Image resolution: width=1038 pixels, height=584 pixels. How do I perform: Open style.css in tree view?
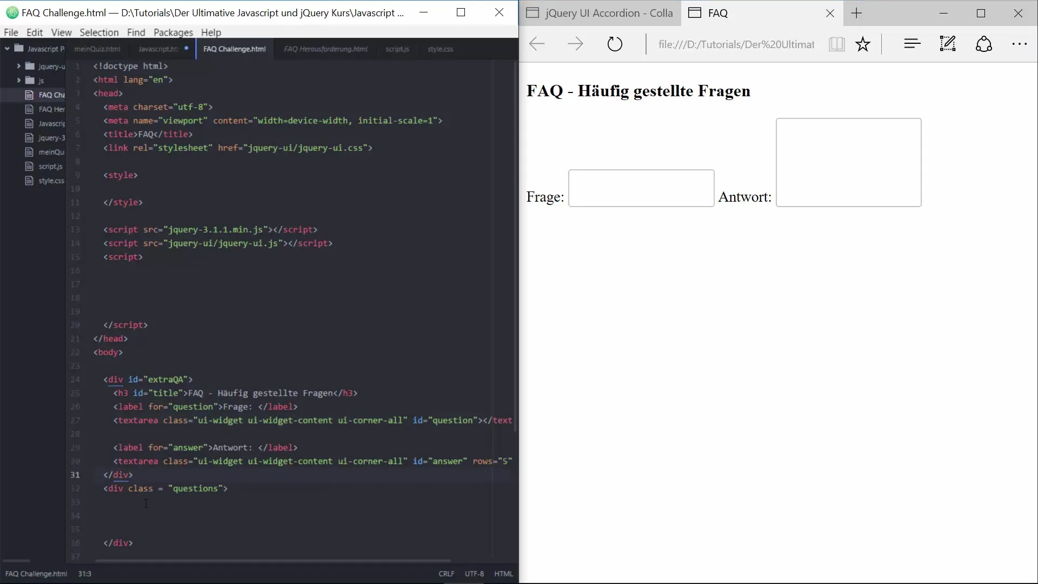45,181
